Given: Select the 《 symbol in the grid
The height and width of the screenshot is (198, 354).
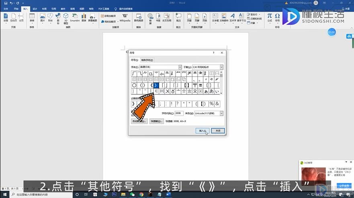Looking at the screenshot, I should (x=151, y=86).
